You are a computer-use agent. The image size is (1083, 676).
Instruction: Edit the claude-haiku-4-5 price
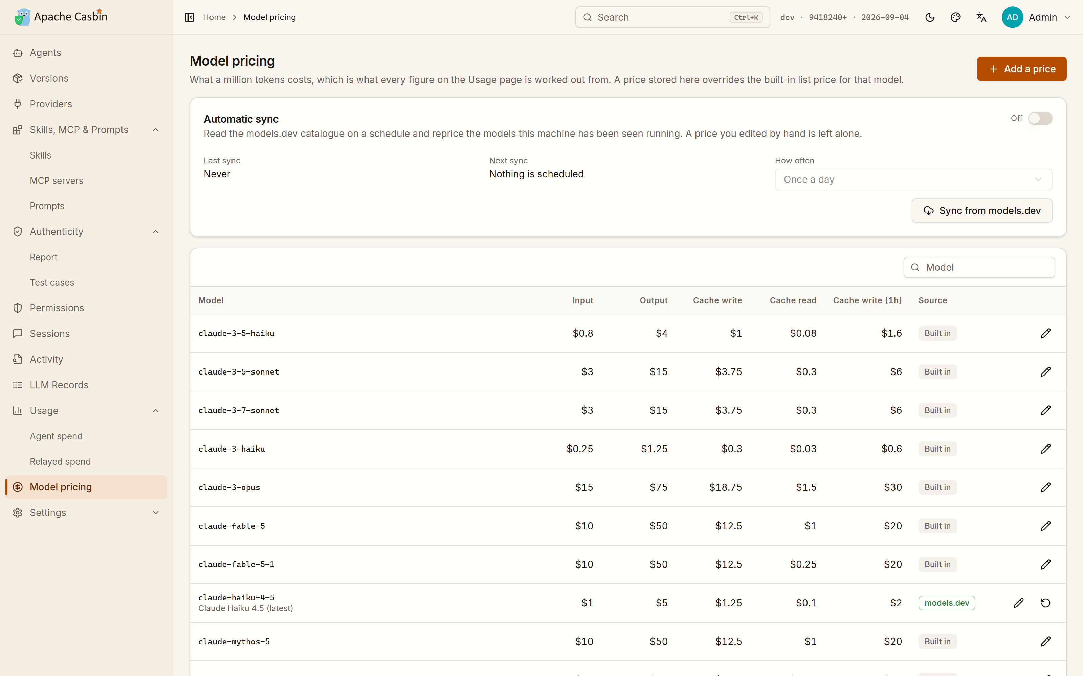click(1019, 603)
